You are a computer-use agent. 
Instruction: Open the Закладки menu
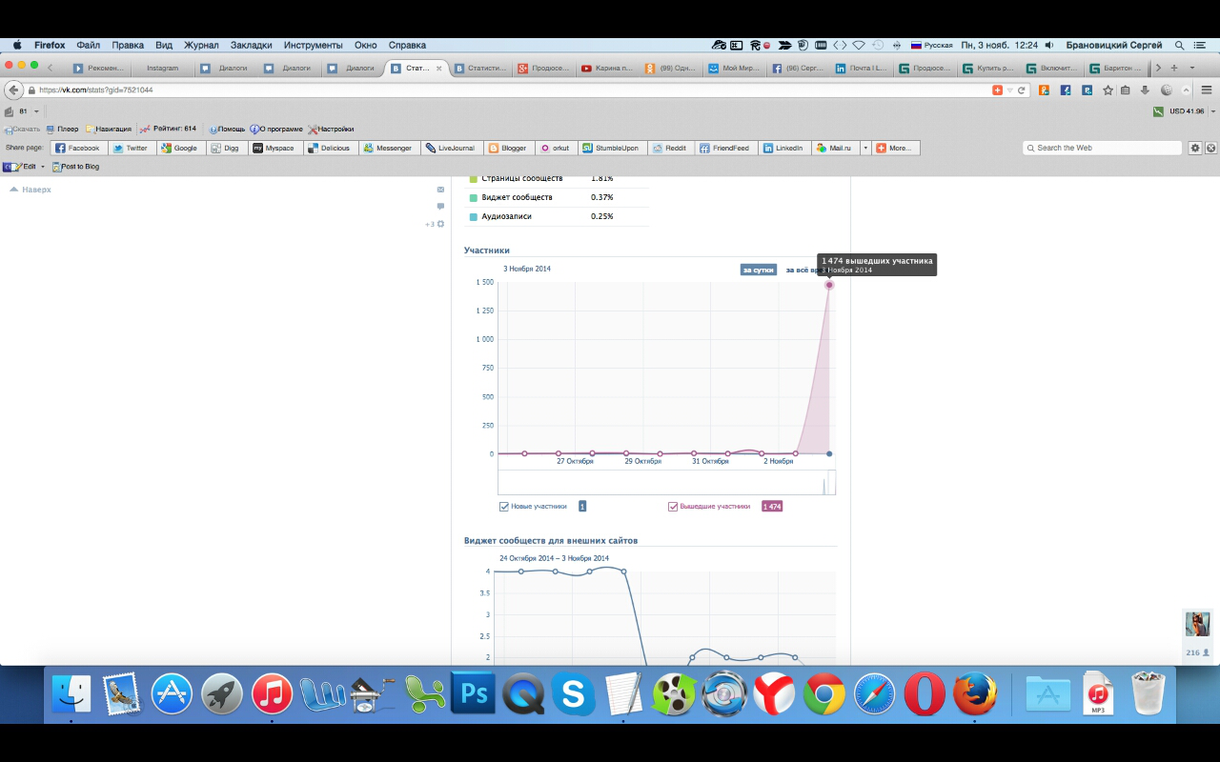(x=251, y=45)
